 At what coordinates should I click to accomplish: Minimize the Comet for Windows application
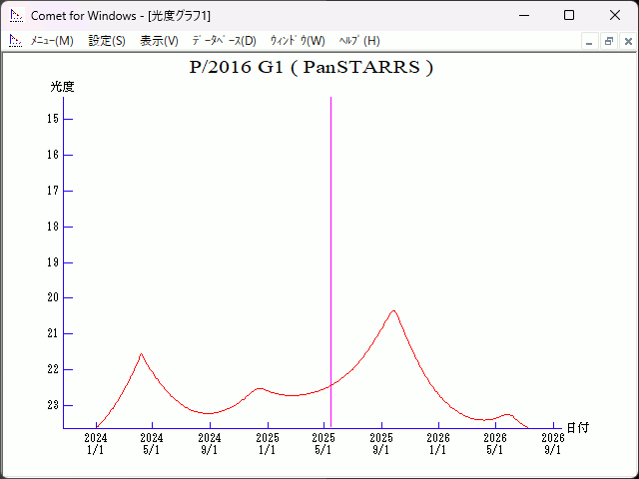(523, 15)
